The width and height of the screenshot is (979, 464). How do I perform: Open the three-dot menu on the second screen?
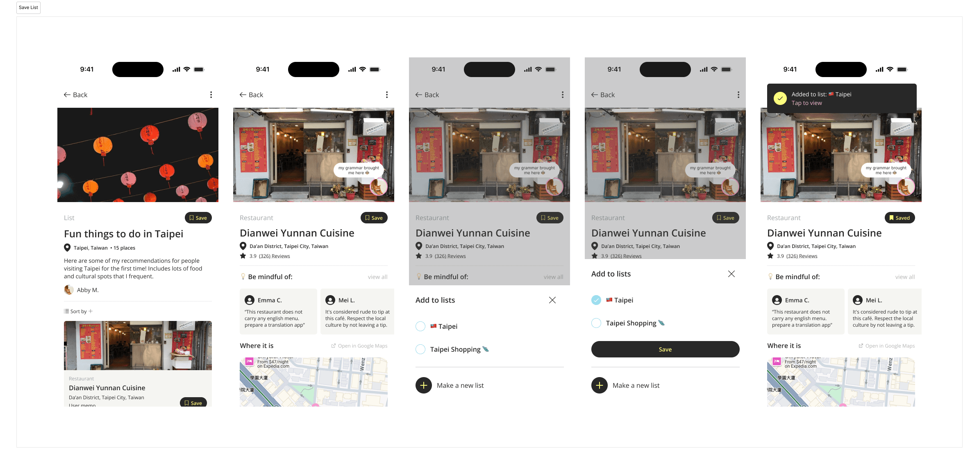[x=387, y=95]
